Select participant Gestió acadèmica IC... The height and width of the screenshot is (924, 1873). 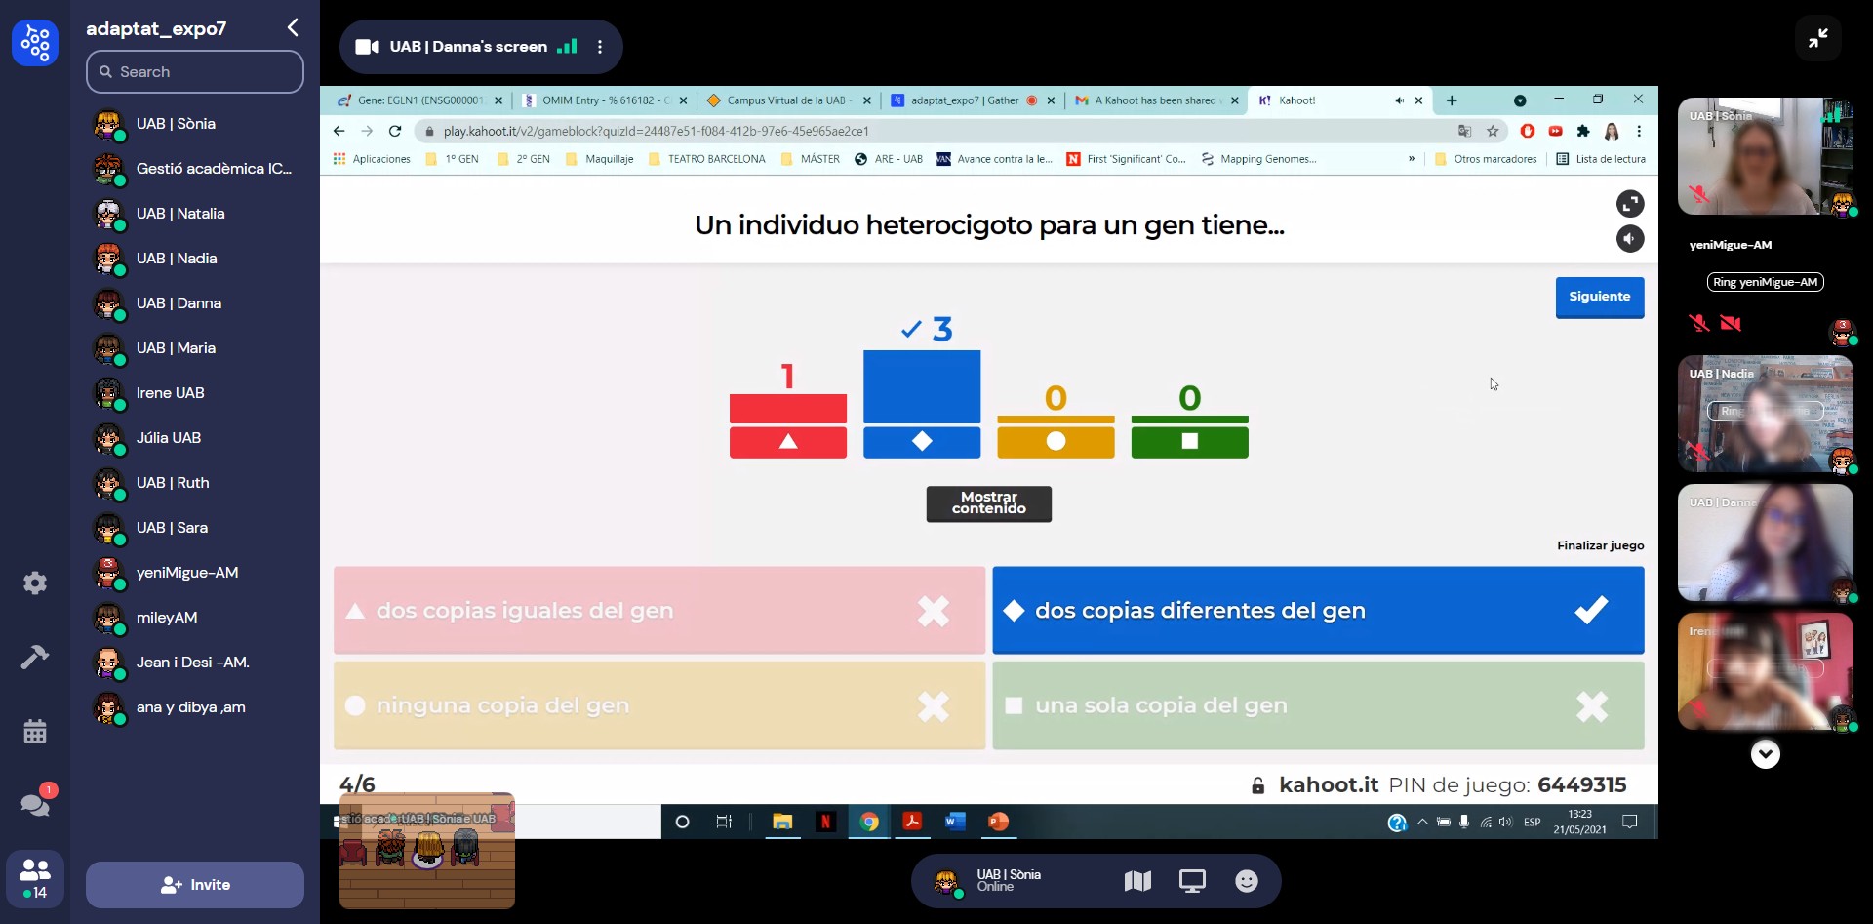click(x=195, y=169)
